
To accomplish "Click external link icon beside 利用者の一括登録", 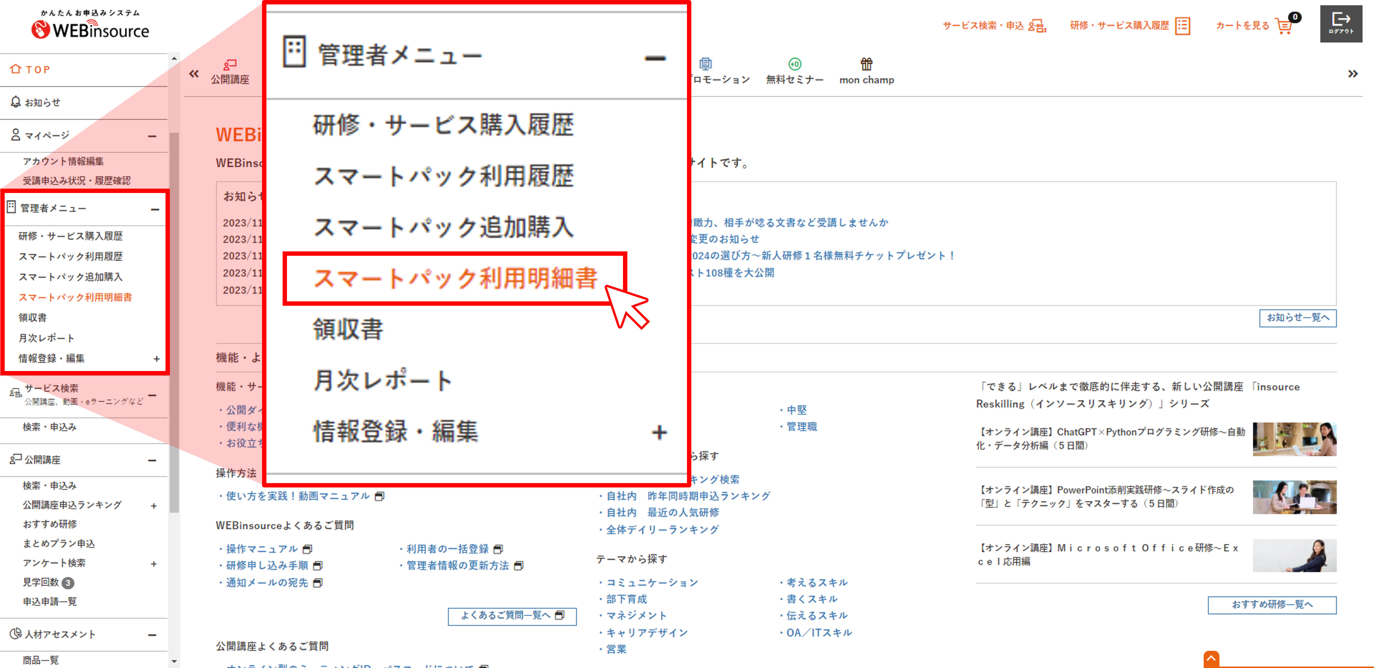I will [x=498, y=549].
